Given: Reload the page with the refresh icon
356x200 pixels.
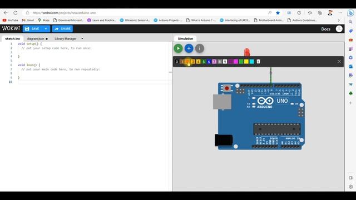Looking at the screenshot, I should point(16,13).
